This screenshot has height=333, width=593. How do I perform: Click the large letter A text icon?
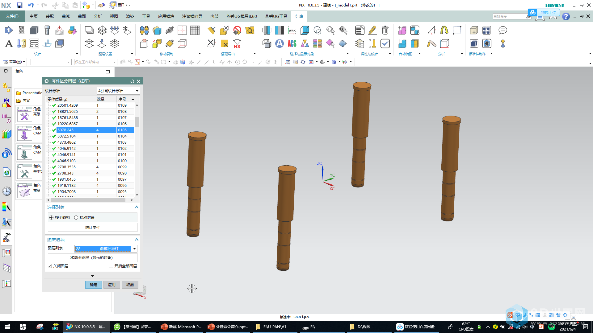[9, 43]
